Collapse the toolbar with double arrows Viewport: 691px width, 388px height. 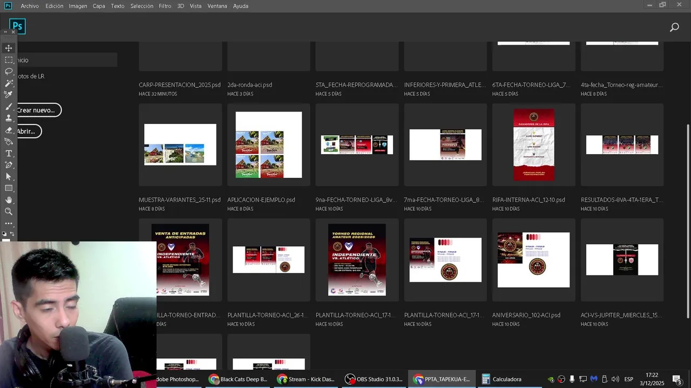pyautogui.click(x=5, y=32)
